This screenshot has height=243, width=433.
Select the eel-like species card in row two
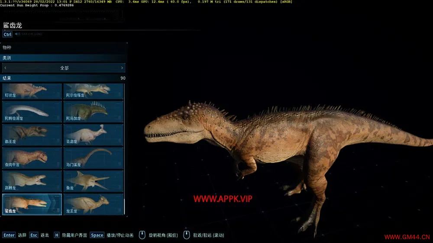click(32, 111)
